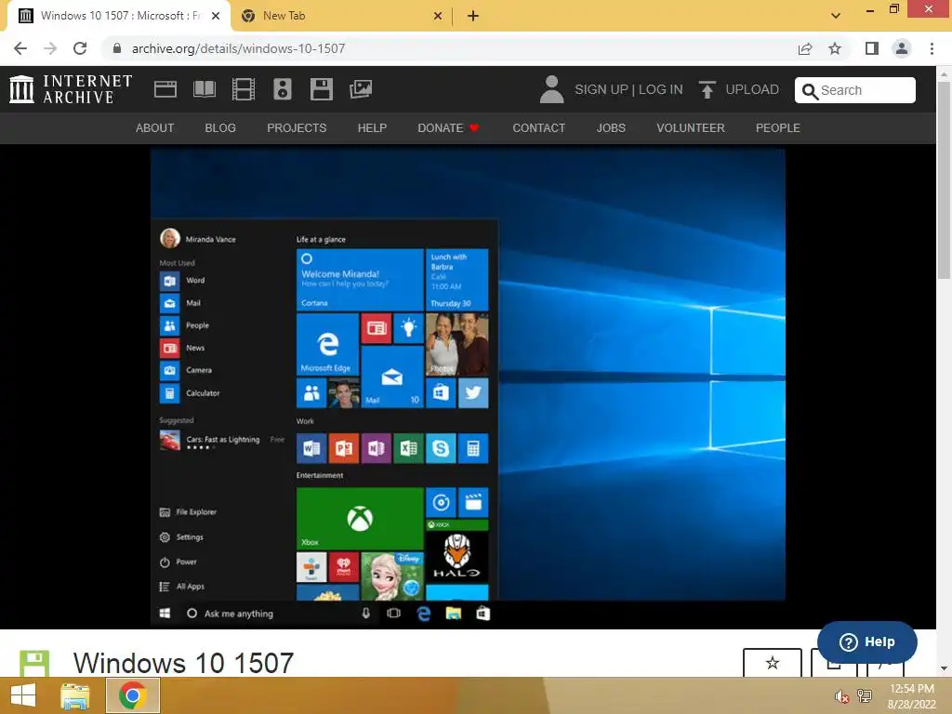Open the JOBS menu item
952x714 pixels.
(611, 128)
